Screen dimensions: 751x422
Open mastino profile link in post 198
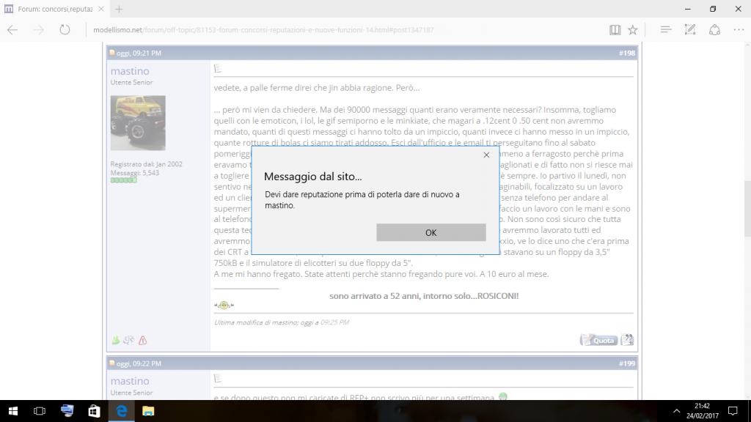click(x=130, y=71)
